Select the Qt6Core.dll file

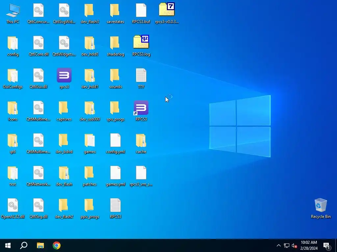pyautogui.click(x=39, y=46)
